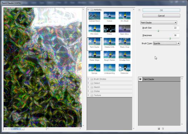Click the Cancel button
The width and height of the screenshot is (188, 134).
coord(161,16)
